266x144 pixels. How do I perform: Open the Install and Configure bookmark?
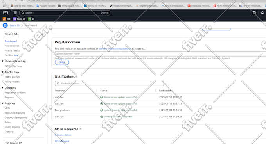121,6
